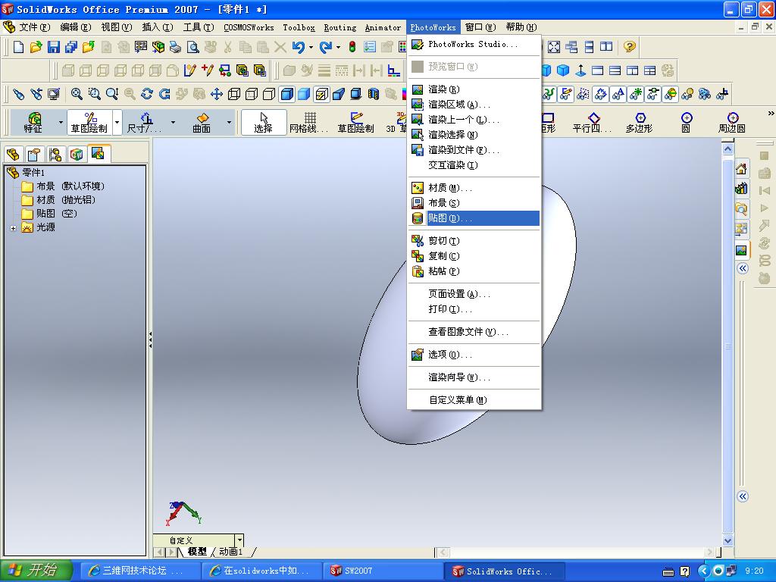Screen dimensions: 776x582
Task: Click the Zoom to fit icon
Action: [77, 93]
